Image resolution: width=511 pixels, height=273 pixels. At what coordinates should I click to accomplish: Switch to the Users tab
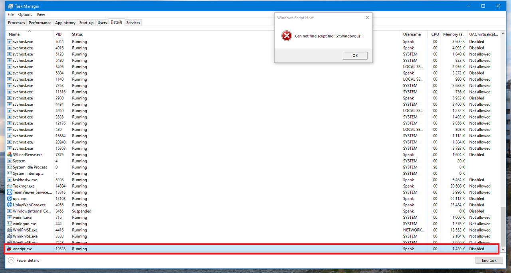point(102,23)
